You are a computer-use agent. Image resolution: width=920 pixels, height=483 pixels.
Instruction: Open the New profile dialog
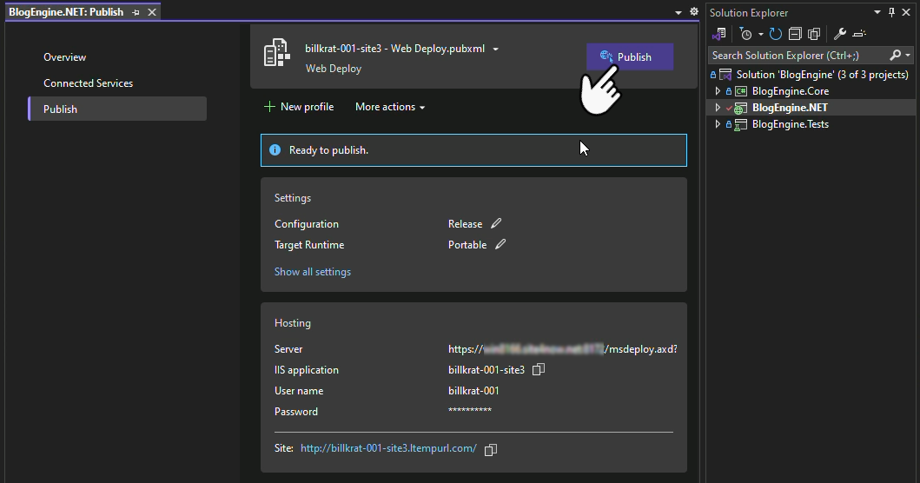[299, 107]
